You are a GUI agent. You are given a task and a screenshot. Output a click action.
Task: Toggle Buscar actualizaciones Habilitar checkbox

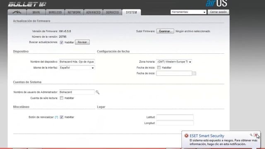[x=62, y=42]
